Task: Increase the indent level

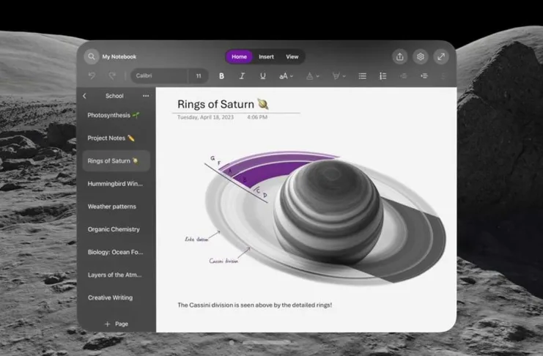Action: [x=424, y=76]
